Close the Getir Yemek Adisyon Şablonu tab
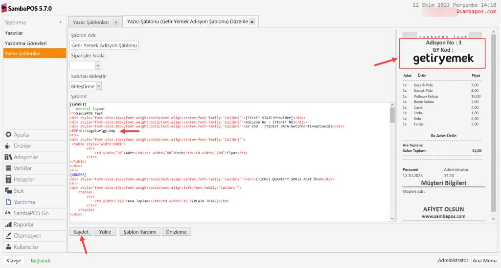501x268 pixels. (252, 21)
